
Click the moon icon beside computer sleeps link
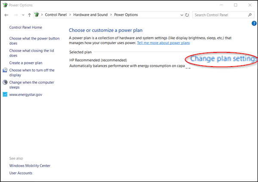[x=5, y=82]
